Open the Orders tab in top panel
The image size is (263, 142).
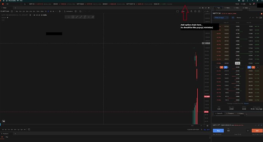pyautogui.click(x=236, y=8)
